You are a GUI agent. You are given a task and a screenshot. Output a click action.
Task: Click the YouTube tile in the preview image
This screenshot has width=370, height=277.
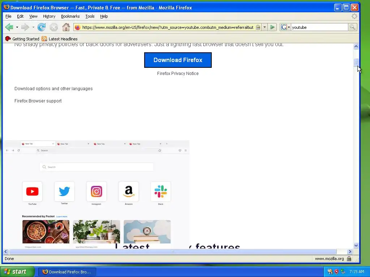[x=32, y=192]
